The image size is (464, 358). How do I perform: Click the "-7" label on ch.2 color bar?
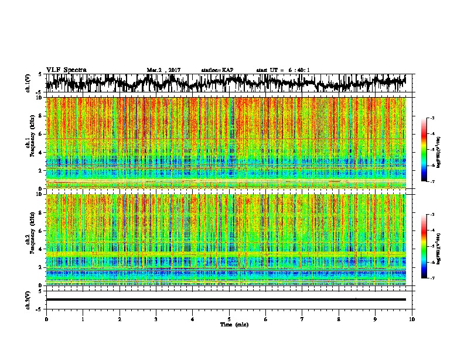[432, 278]
